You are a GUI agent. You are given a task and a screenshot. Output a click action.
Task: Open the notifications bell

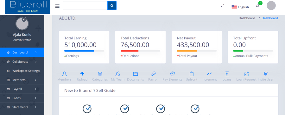257,6
